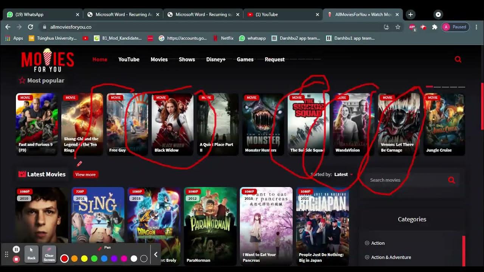Viewport: 484px width, 272px height.
Task: Pause the screen recording
Action: (16, 249)
